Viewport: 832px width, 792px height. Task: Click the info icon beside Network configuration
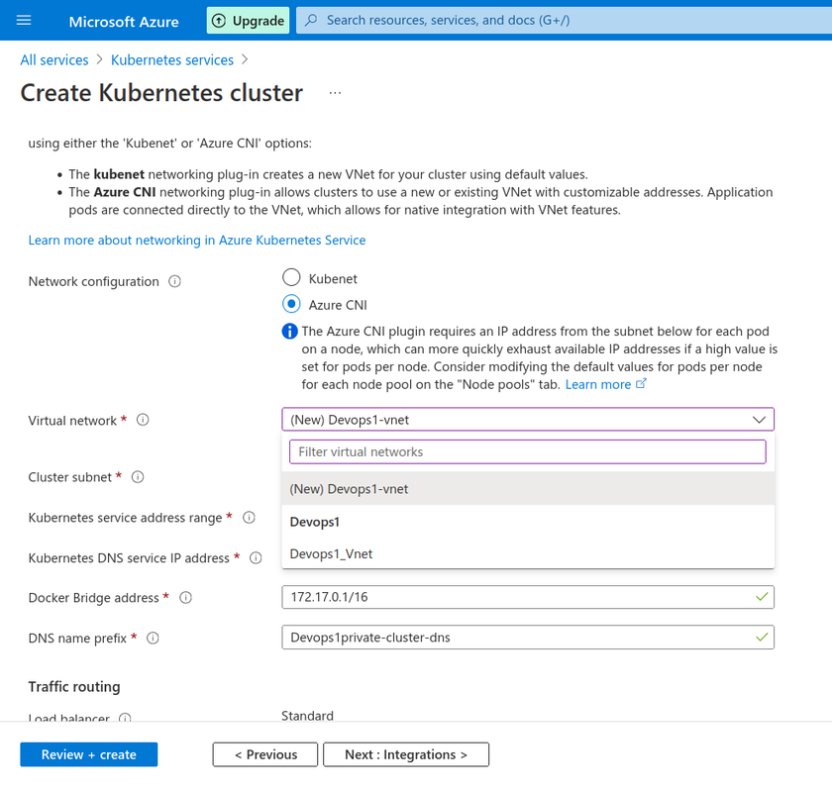click(175, 281)
